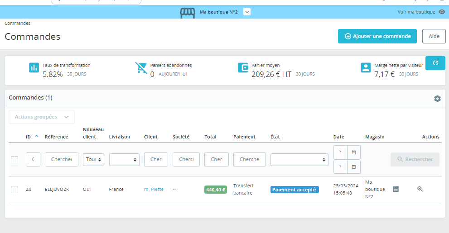Click the Taux de transformation chart icon
449x233 pixels.
point(34,68)
